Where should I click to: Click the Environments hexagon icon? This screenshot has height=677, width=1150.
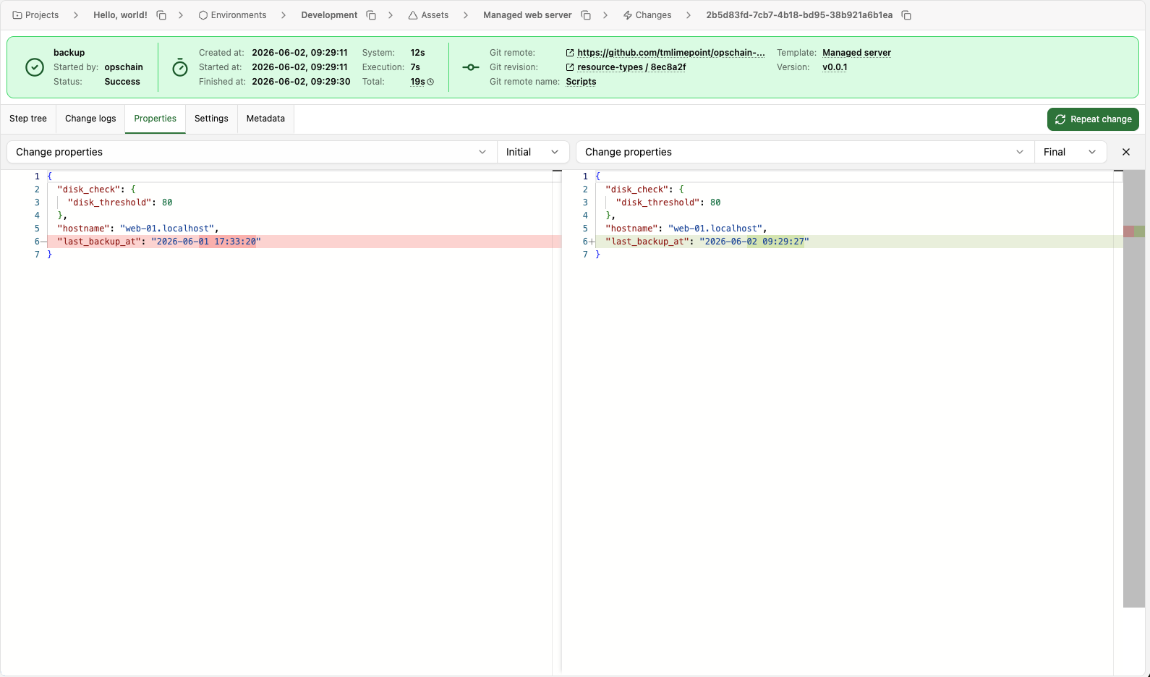[x=203, y=15]
